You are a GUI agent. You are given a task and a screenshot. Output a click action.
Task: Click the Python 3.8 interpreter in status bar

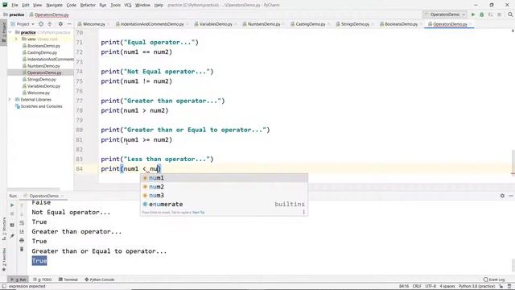coord(477,286)
